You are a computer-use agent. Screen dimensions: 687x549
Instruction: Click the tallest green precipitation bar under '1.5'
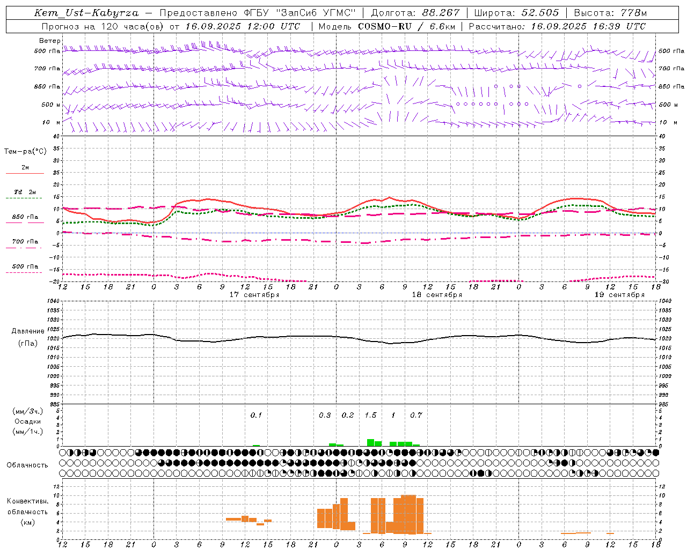[x=370, y=443]
